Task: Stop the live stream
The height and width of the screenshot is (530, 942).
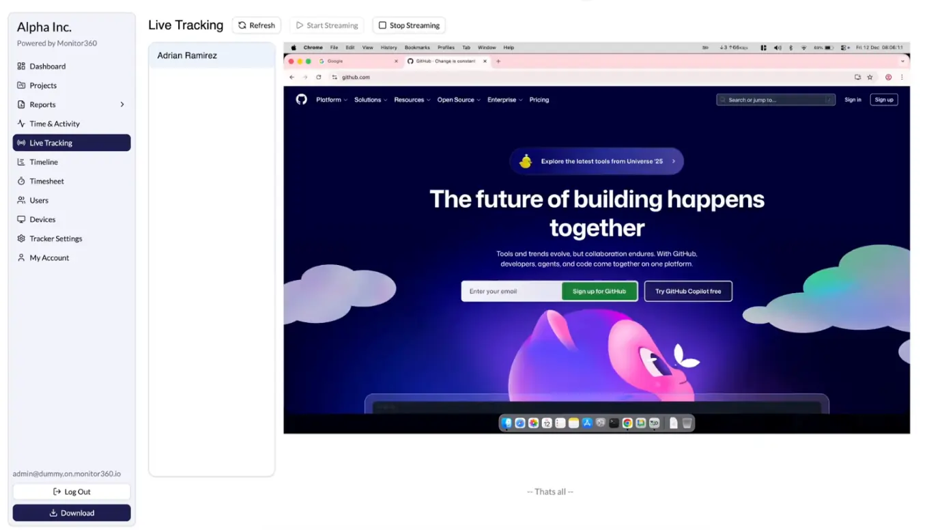Action: tap(409, 25)
